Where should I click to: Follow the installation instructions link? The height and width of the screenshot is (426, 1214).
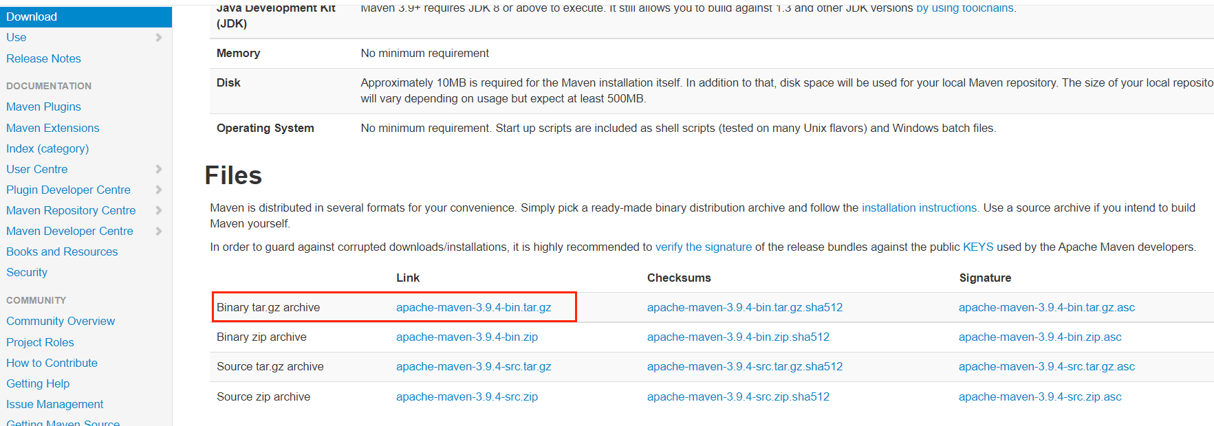[x=919, y=208]
